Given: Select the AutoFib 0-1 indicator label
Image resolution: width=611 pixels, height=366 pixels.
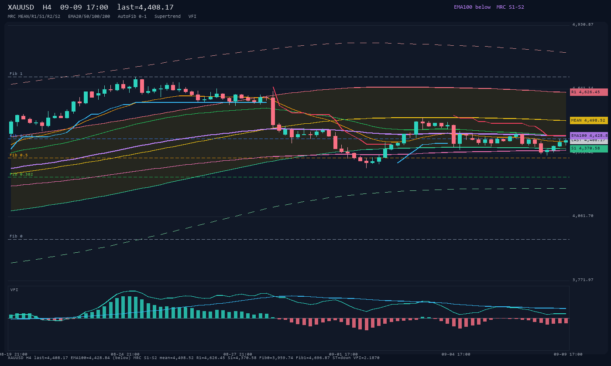Looking at the screenshot, I should pyautogui.click(x=132, y=17).
